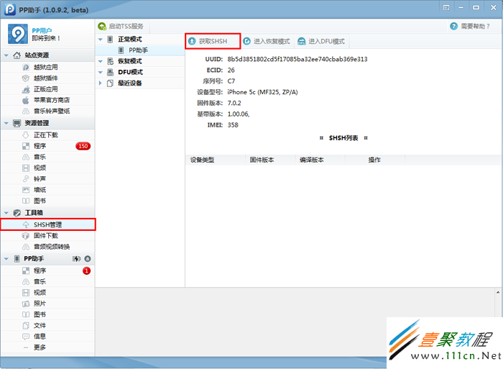The image size is (503, 369).
Task: Collapse 正常模式 tree node
Action: (x=100, y=39)
